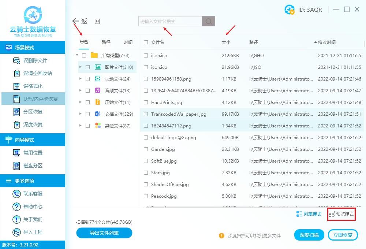Check the box for Peacock.jpg
Viewport: 366px width, 249px height.
[x=146, y=196]
